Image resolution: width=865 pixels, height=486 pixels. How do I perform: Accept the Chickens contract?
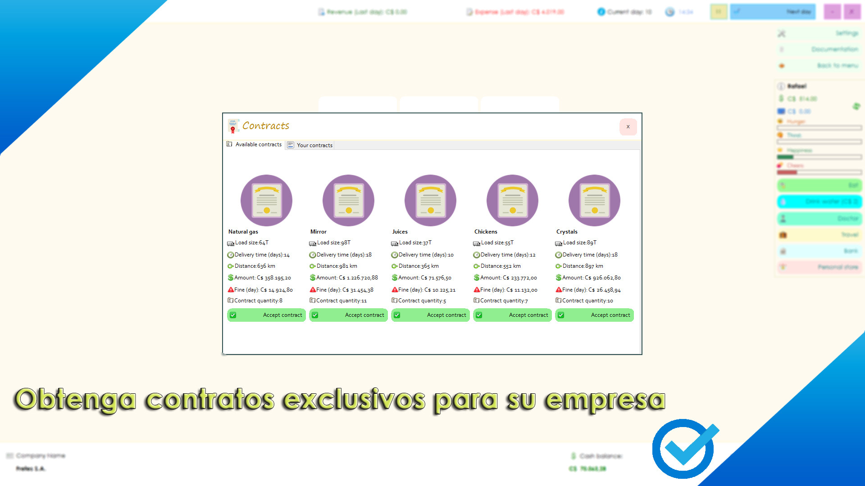click(512, 315)
